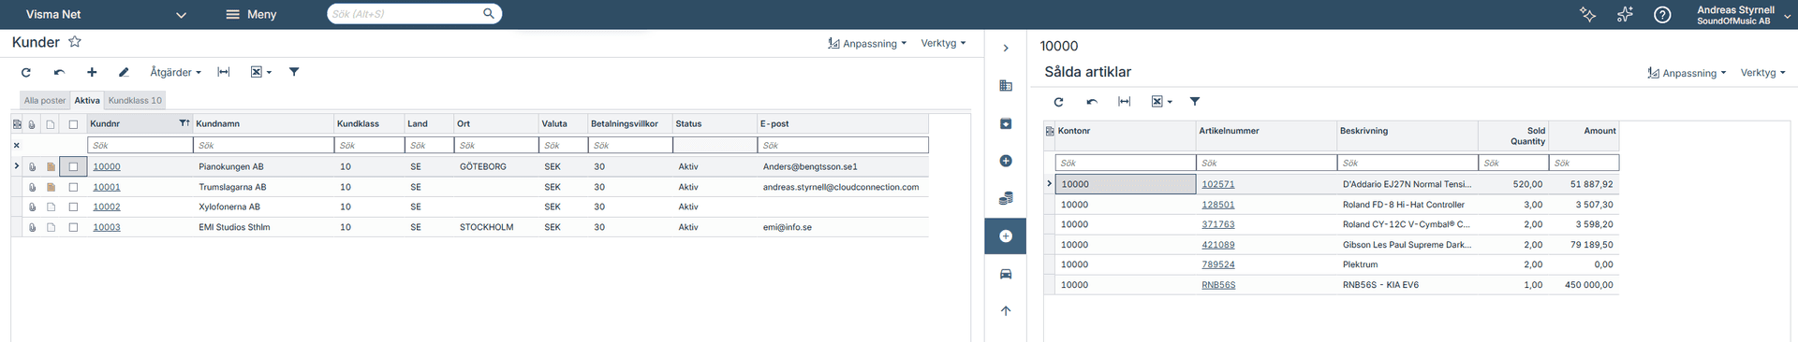Viewport: 1798px width, 342px height.
Task: Click the up arrow icon in side panel
Action: [x=1006, y=311]
